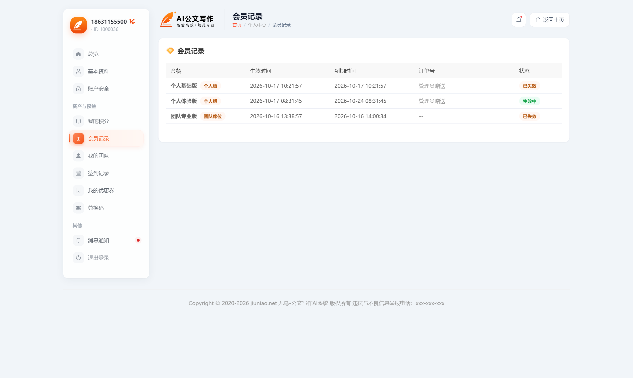Open 我的团队 page
The width and height of the screenshot is (633, 378).
(106, 156)
